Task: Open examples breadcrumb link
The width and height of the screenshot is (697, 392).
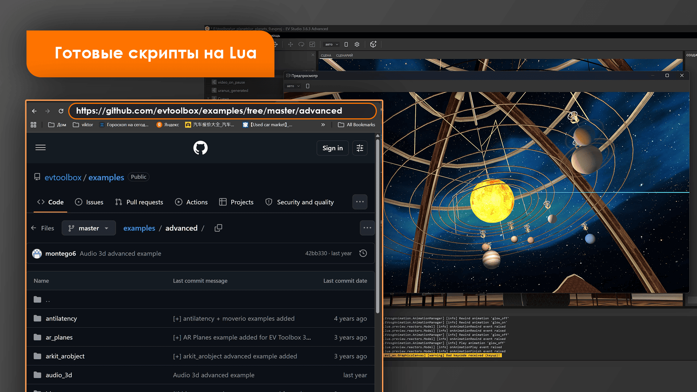Action: pos(139,228)
